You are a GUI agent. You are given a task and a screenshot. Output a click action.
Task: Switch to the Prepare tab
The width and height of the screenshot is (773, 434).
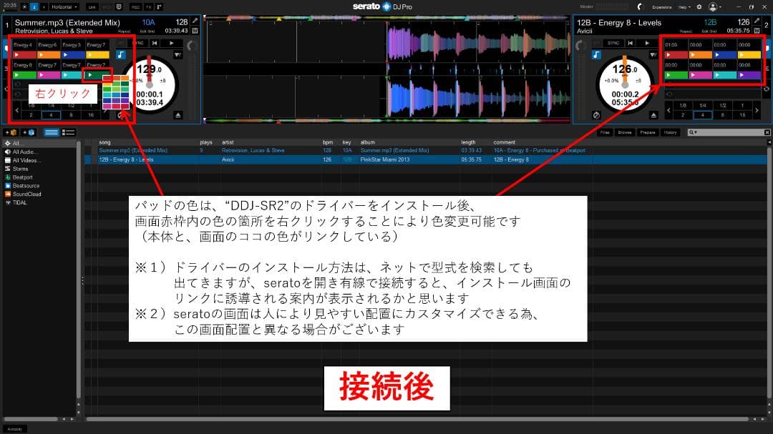648,133
